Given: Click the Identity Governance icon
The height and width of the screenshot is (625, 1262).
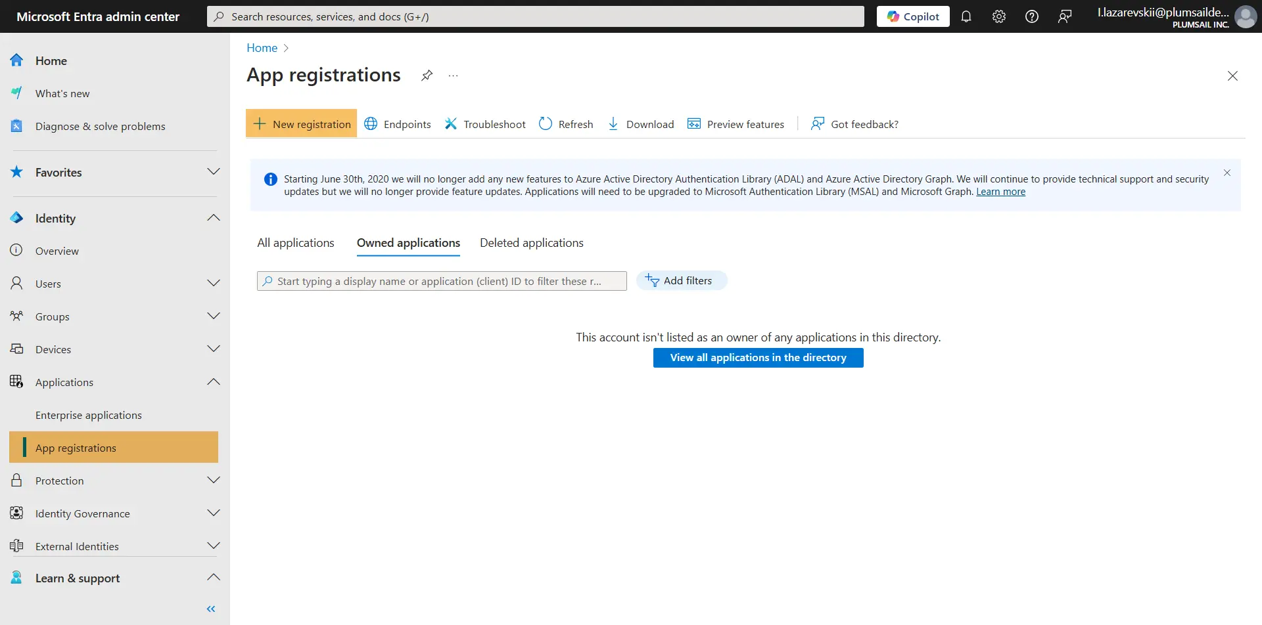Looking at the screenshot, I should pos(16,513).
